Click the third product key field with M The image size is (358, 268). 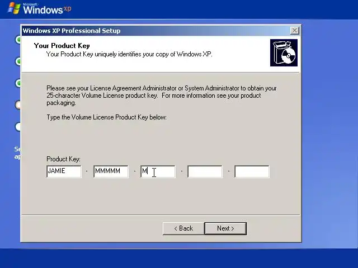(158, 171)
